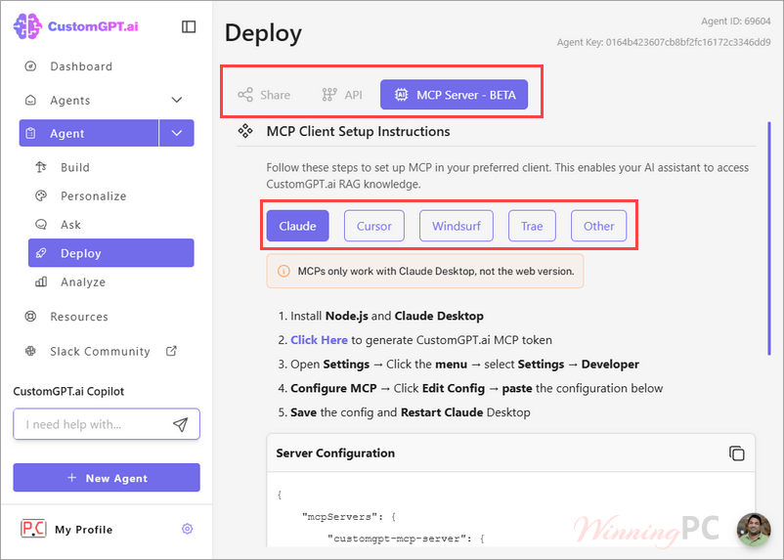The width and height of the screenshot is (784, 560).
Task: Select the Other client option
Action: (x=598, y=226)
